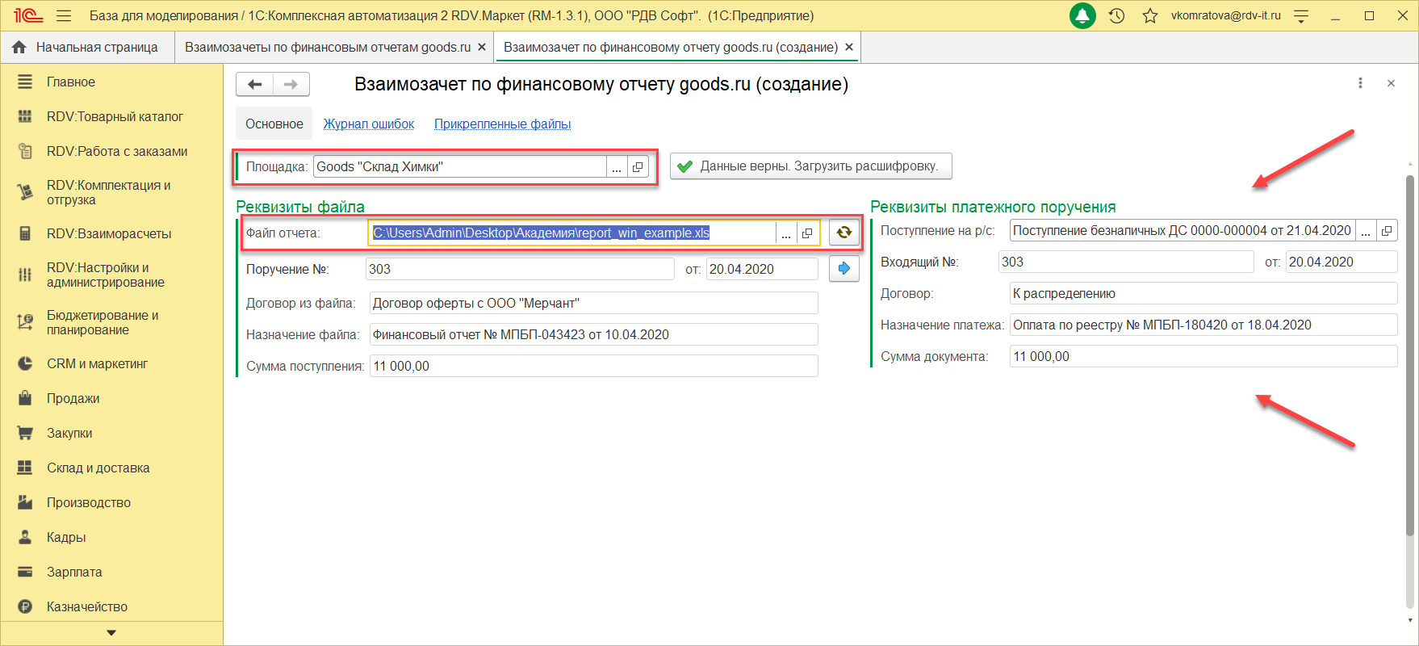Open RDV:Взаиморасчеты in the sidebar
The height and width of the screenshot is (646, 1419).
tap(109, 234)
